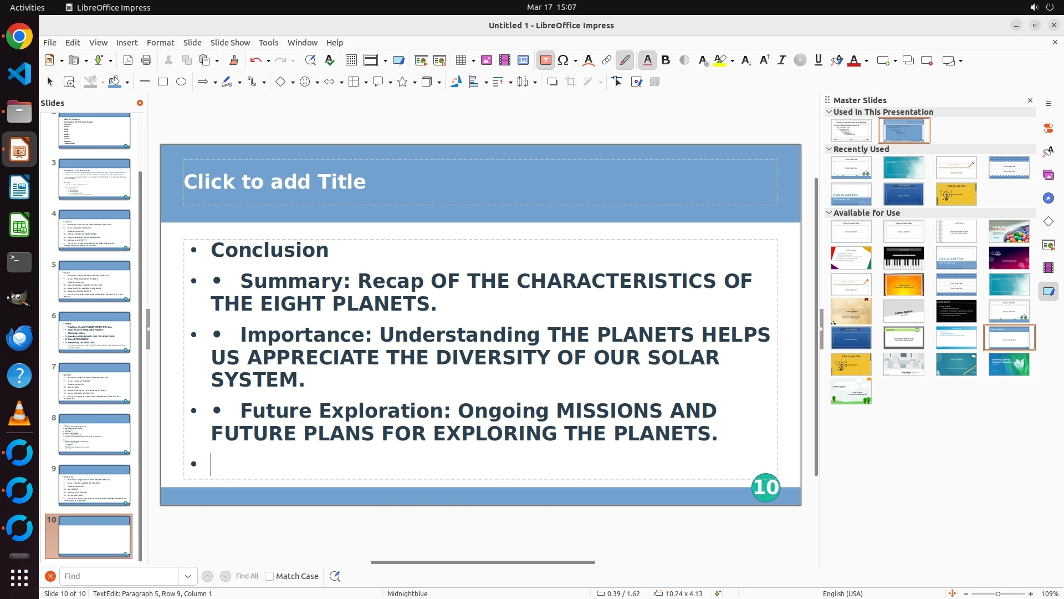Enable the Match Case checkbox

[269, 576]
